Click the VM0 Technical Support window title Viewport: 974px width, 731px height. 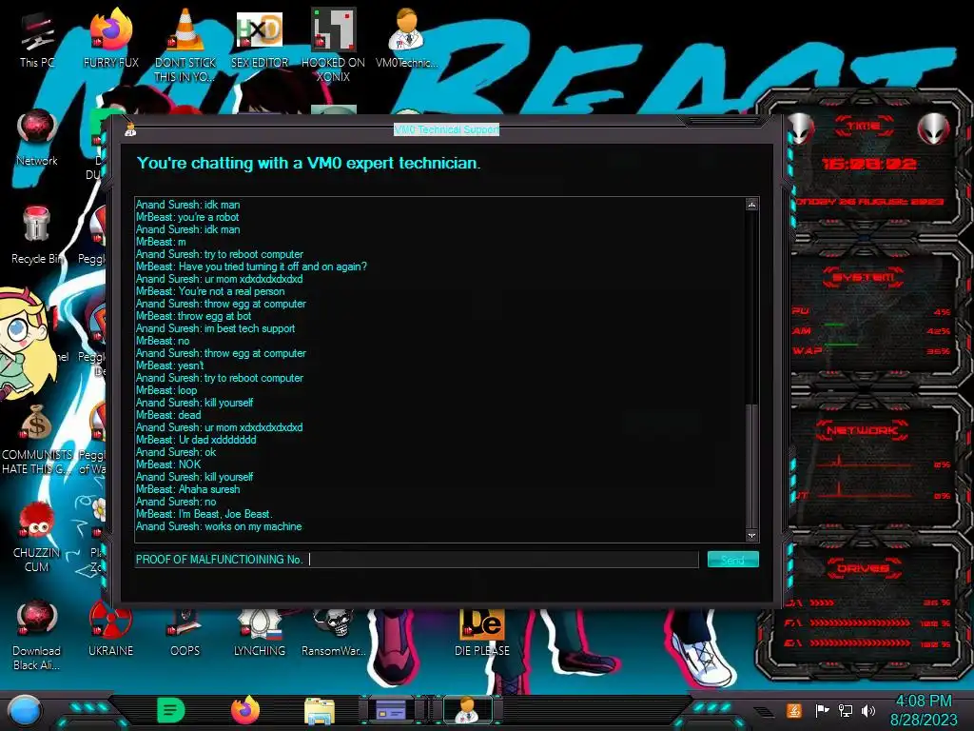[447, 129]
